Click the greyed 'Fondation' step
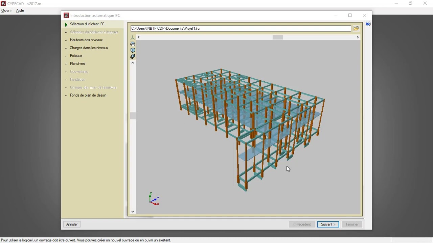The width and height of the screenshot is (433, 243). pos(77,80)
